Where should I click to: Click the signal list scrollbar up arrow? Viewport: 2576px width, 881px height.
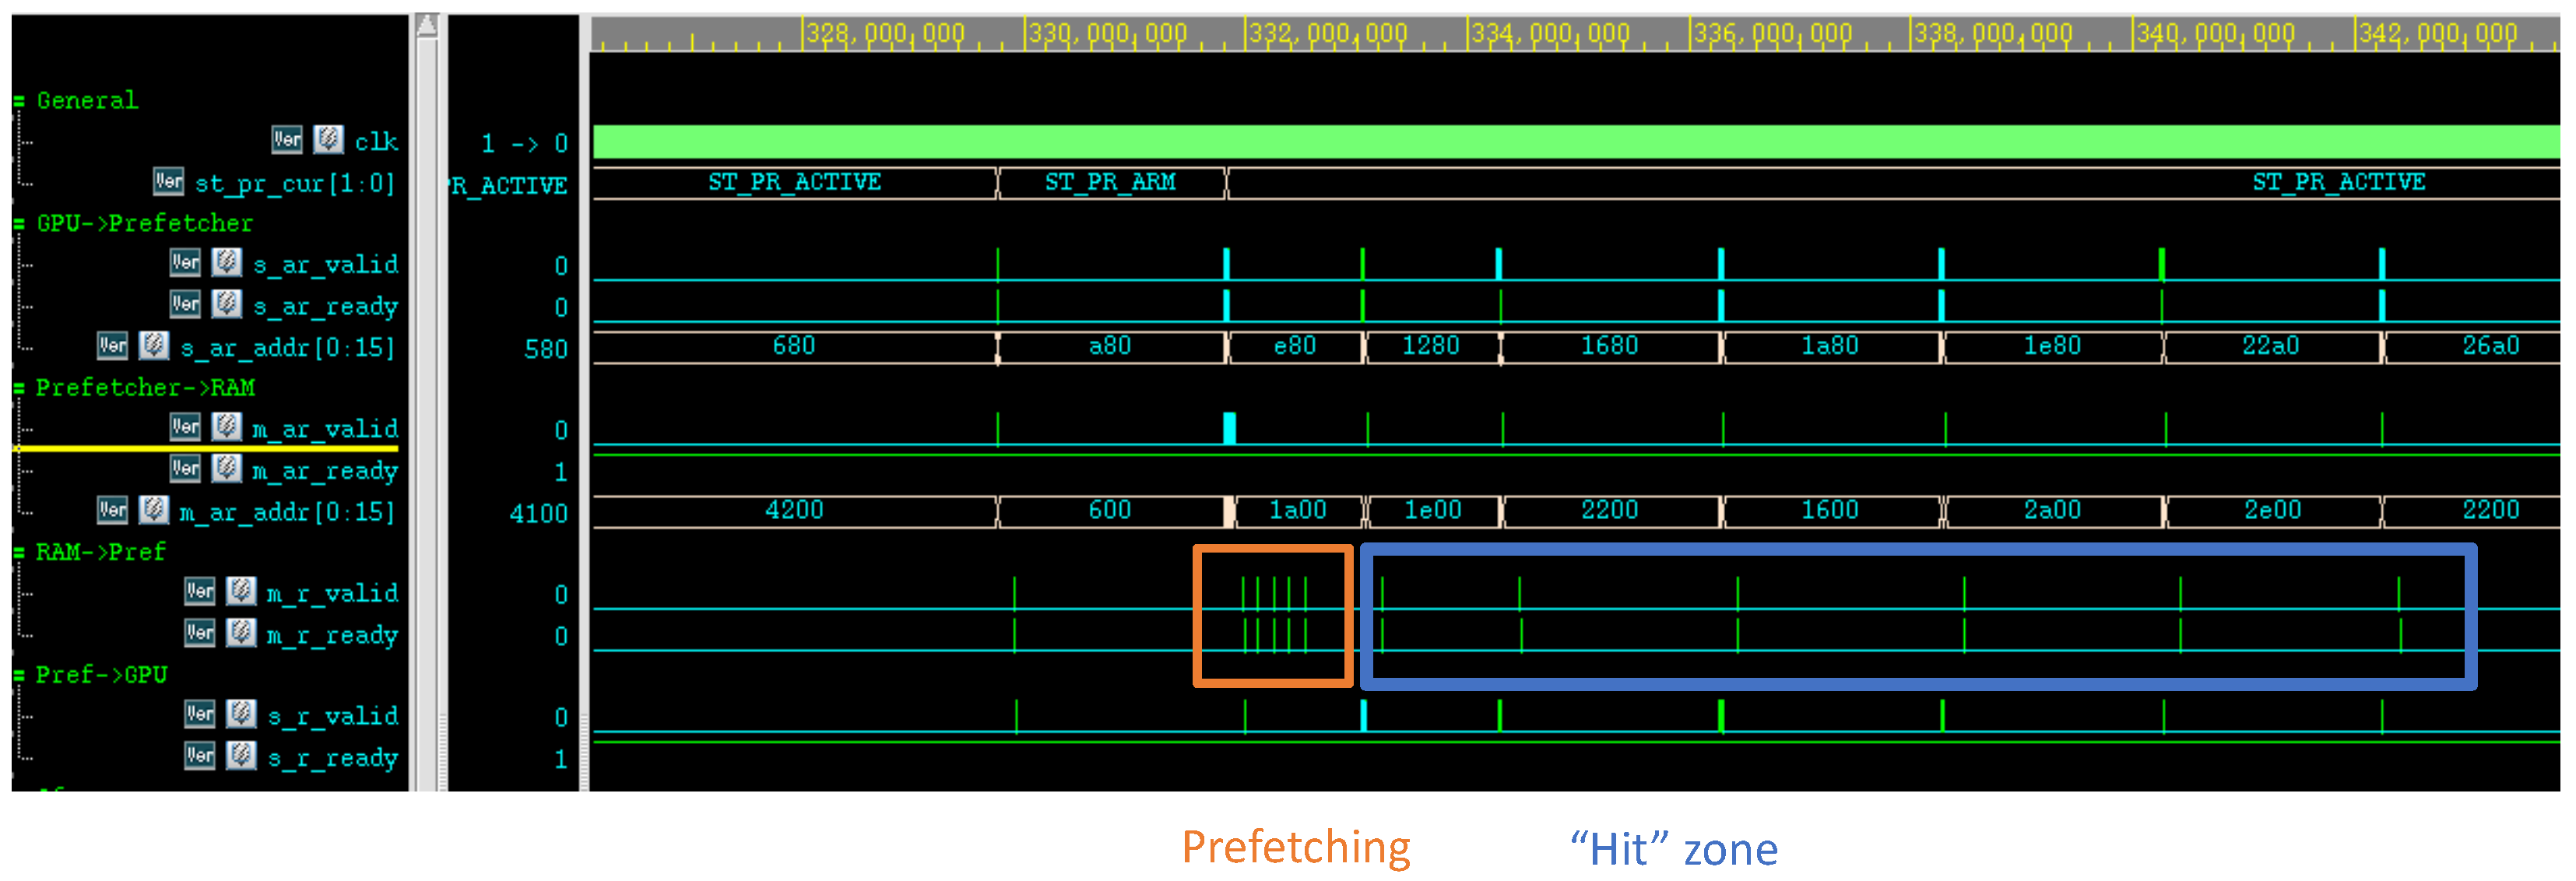pyautogui.click(x=427, y=24)
